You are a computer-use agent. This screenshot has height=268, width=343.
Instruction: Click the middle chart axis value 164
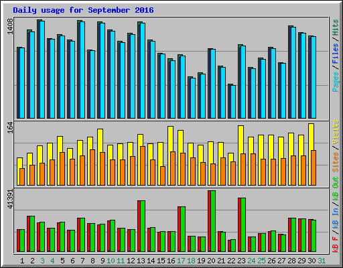point(10,127)
